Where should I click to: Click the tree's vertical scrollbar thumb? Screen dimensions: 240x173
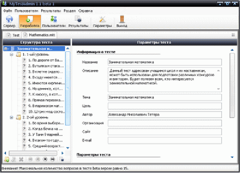68,88
